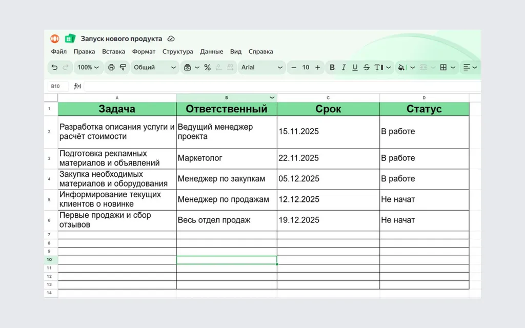The width and height of the screenshot is (525, 328).
Task: Click the currency format icon
Action: [x=188, y=67]
